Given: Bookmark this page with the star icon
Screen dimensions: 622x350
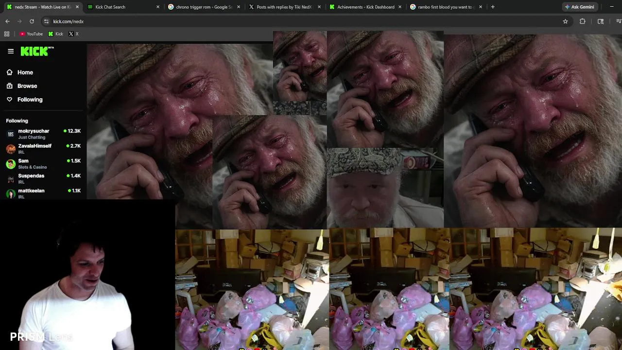Looking at the screenshot, I should (x=565, y=21).
